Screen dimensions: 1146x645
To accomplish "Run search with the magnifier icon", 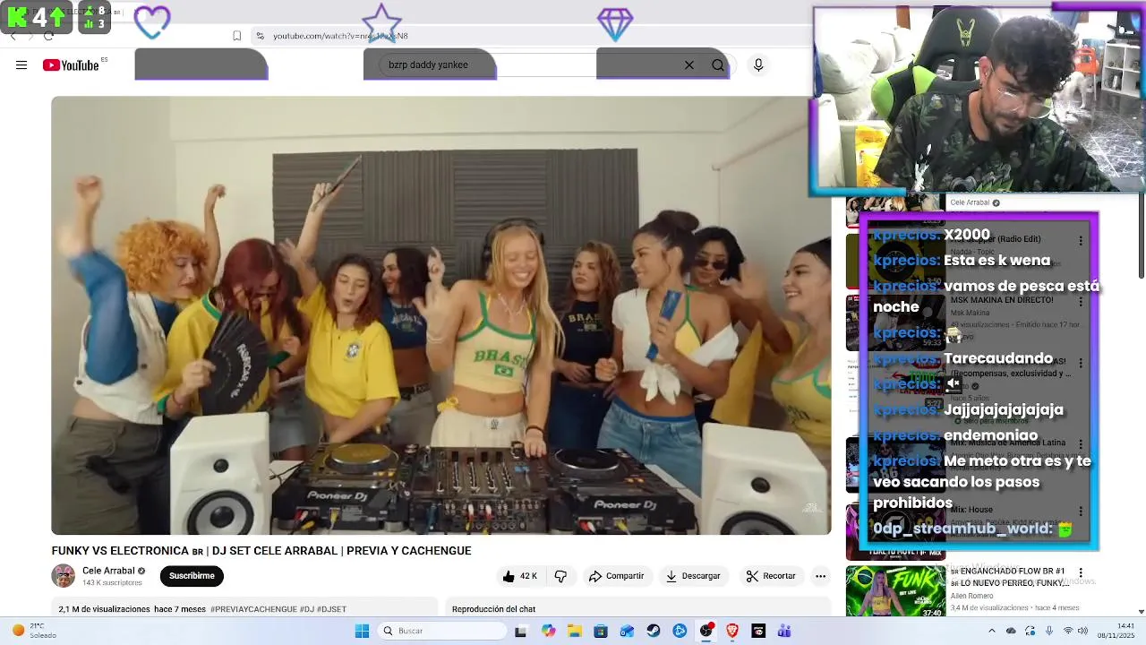I will point(718,64).
